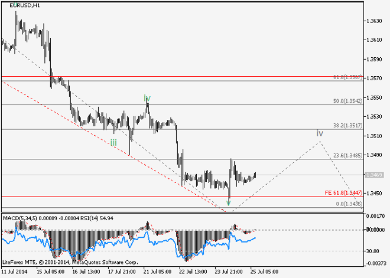Select the -0.00373 indicator scale value
Image resolution: width=390 pixels, height=278 pixels.
pyautogui.click(x=375, y=263)
